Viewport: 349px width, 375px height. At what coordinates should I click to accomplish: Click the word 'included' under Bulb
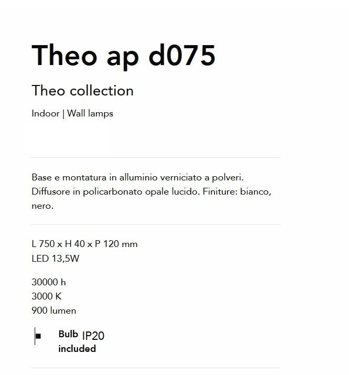[x=77, y=349]
